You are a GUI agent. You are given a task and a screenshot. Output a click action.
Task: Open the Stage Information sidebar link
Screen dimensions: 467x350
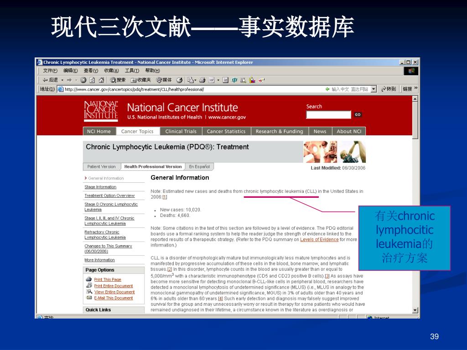point(100,187)
